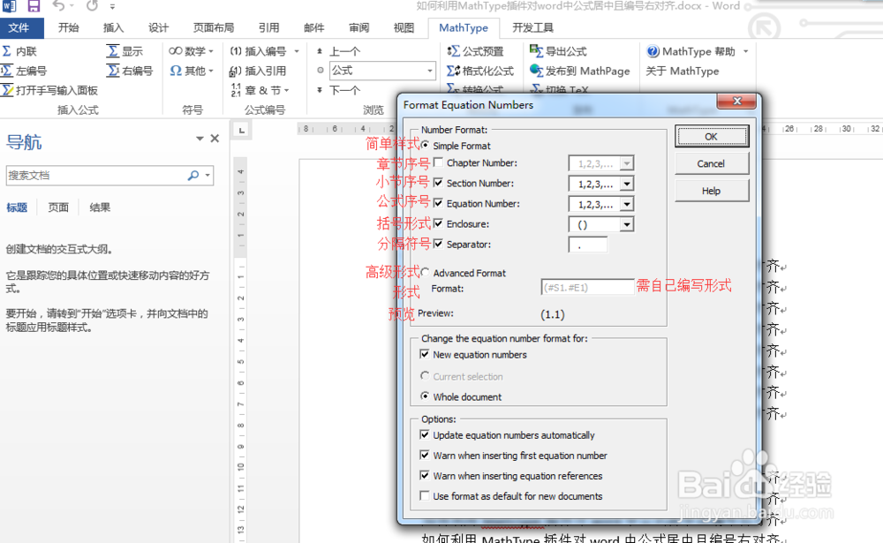Open 章 & 节 chapter and section menu
Viewport: 883px width, 543px height.
[x=260, y=90]
